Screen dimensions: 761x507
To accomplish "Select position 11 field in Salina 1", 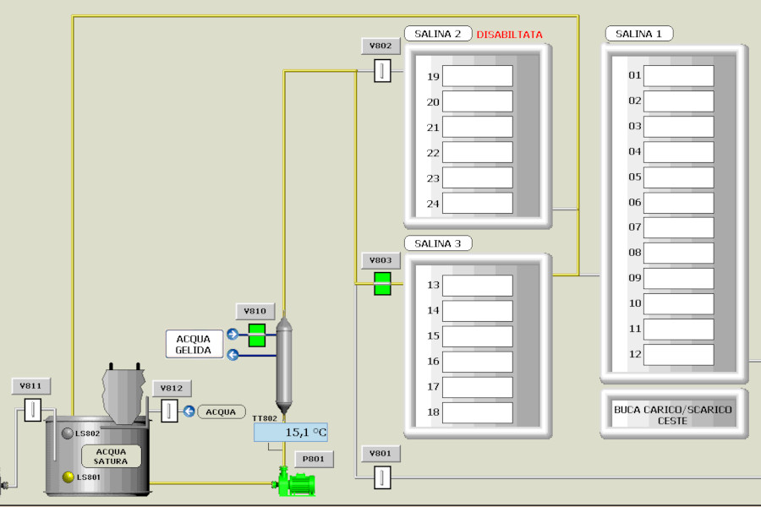I will pos(678,329).
